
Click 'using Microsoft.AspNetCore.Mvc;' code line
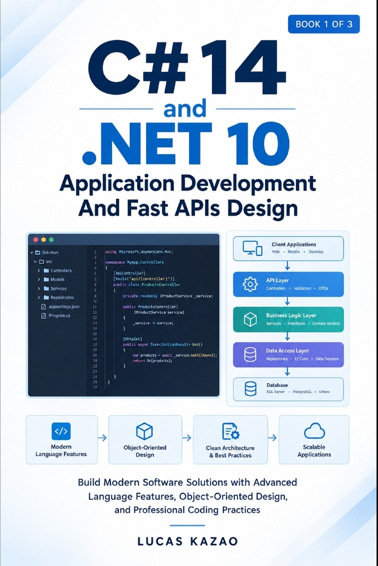click(139, 252)
